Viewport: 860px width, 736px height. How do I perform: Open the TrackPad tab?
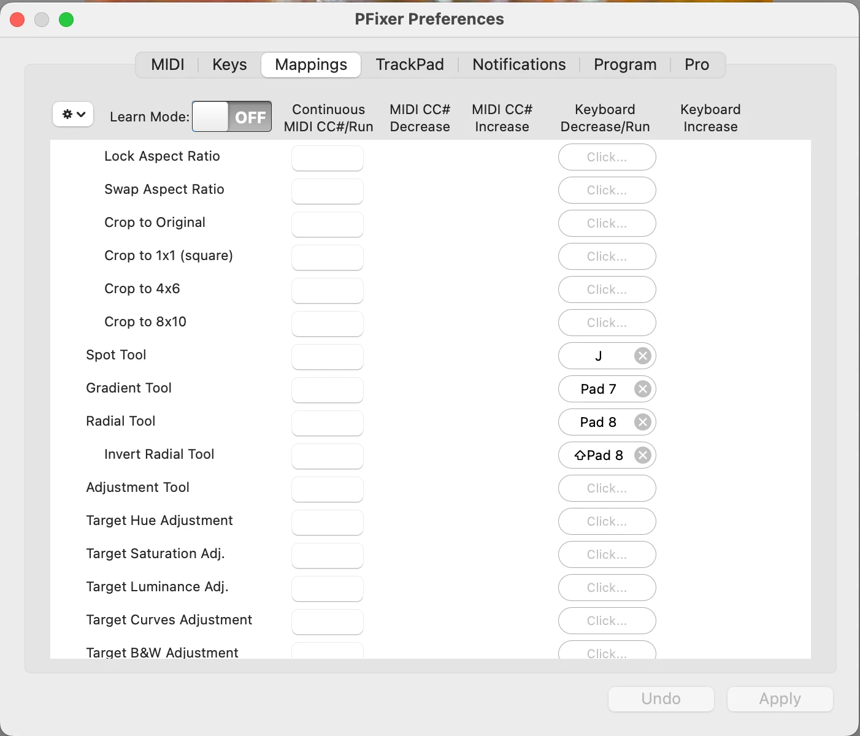point(410,64)
